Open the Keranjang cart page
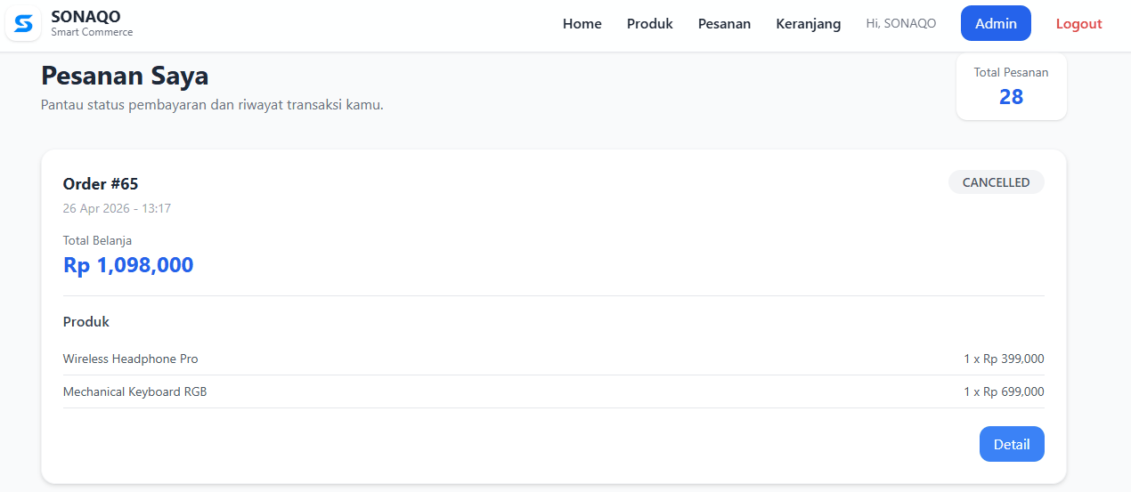This screenshot has height=492, width=1131. [x=809, y=24]
